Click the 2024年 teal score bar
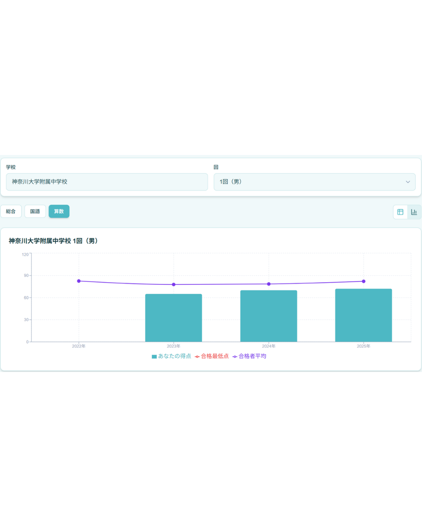 click(x=269, y=316)
